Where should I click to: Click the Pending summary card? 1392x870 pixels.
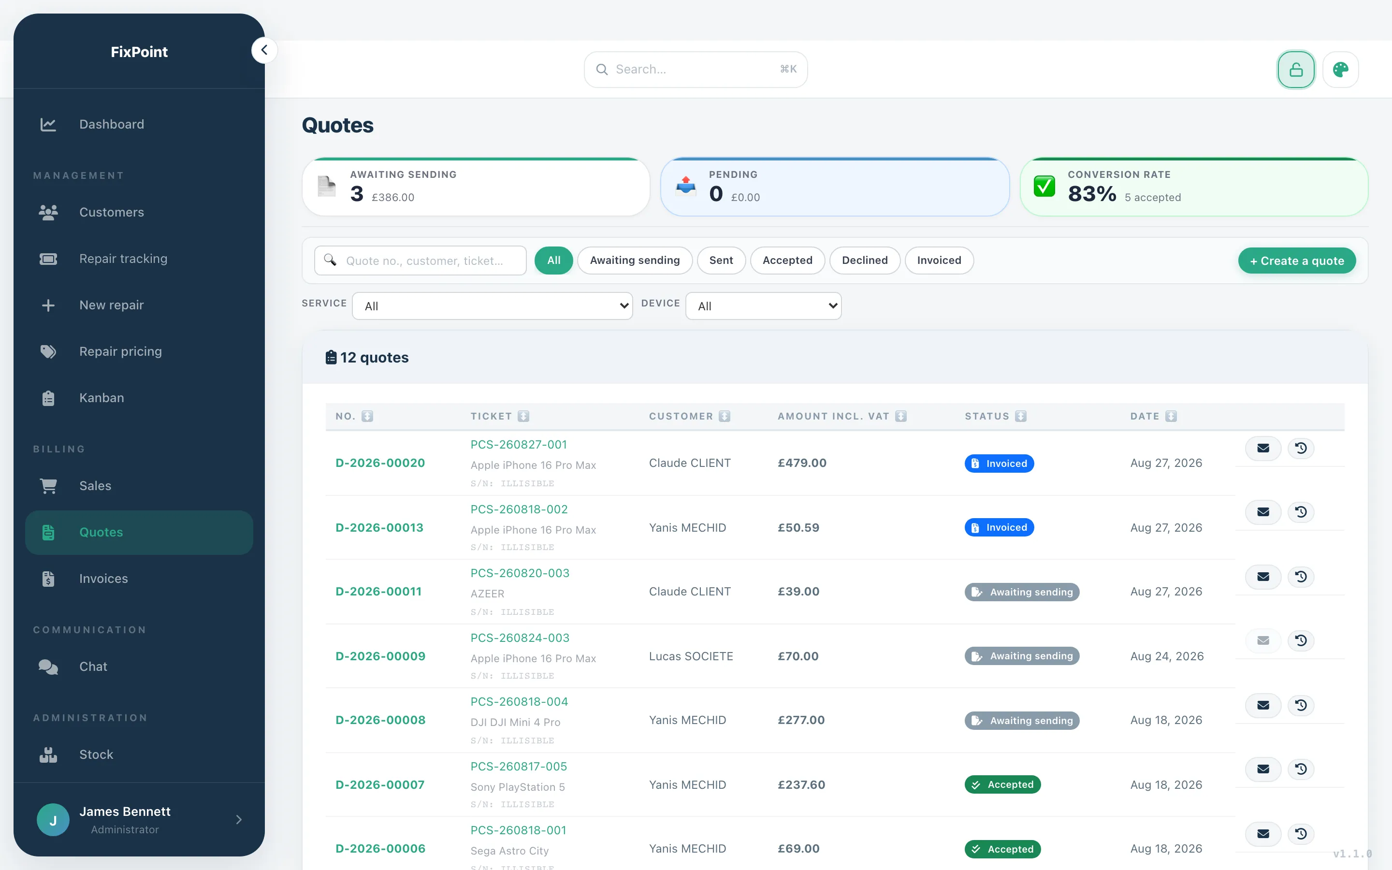pyautogui.click(x=835, y=187)
